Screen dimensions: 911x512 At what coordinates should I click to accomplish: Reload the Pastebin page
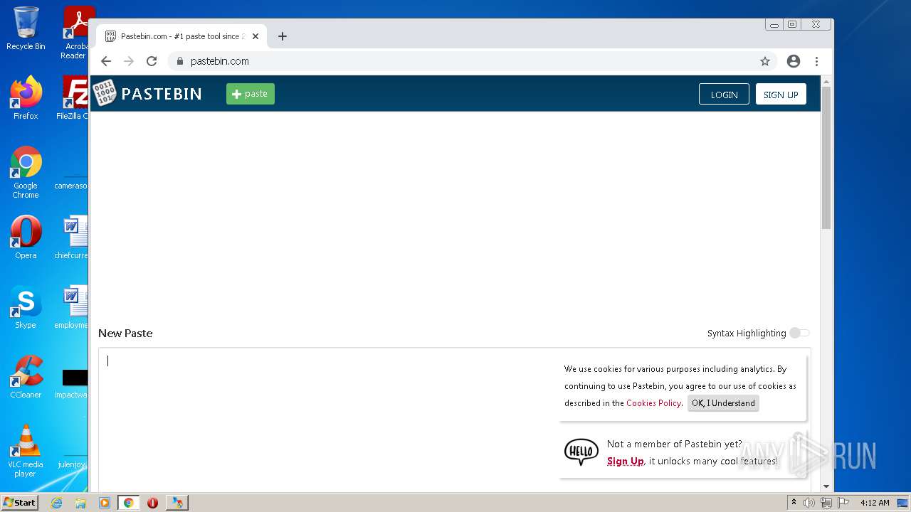pos(152,61)
